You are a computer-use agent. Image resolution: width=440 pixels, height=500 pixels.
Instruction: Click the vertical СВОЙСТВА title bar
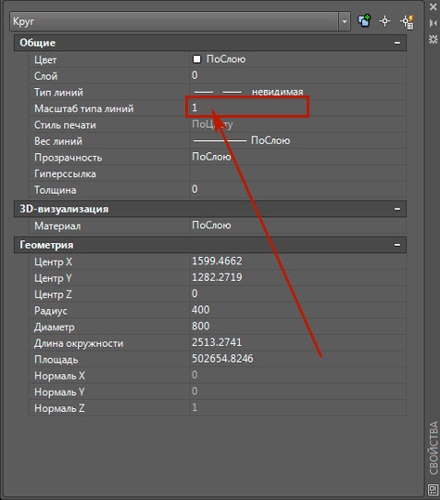coord(433,448)
